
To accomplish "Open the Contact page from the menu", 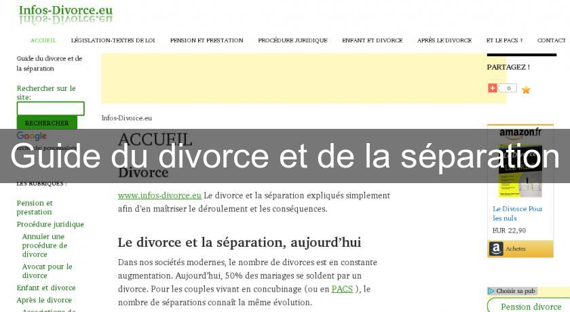I will coord(551,41).
